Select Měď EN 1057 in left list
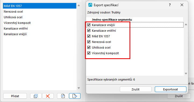This screenshot has height=102, width=194. (39, 6)
